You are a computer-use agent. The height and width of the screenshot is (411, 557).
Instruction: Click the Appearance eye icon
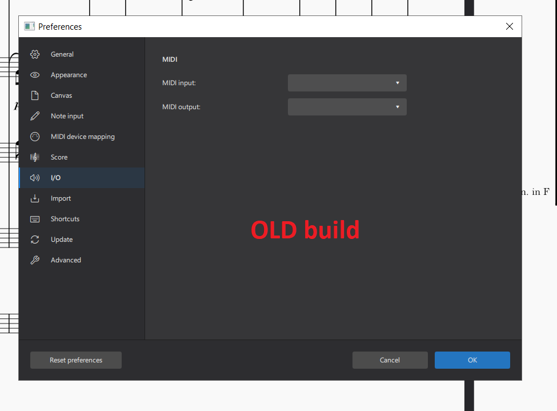pyautogui.click(x=35, y=75)
